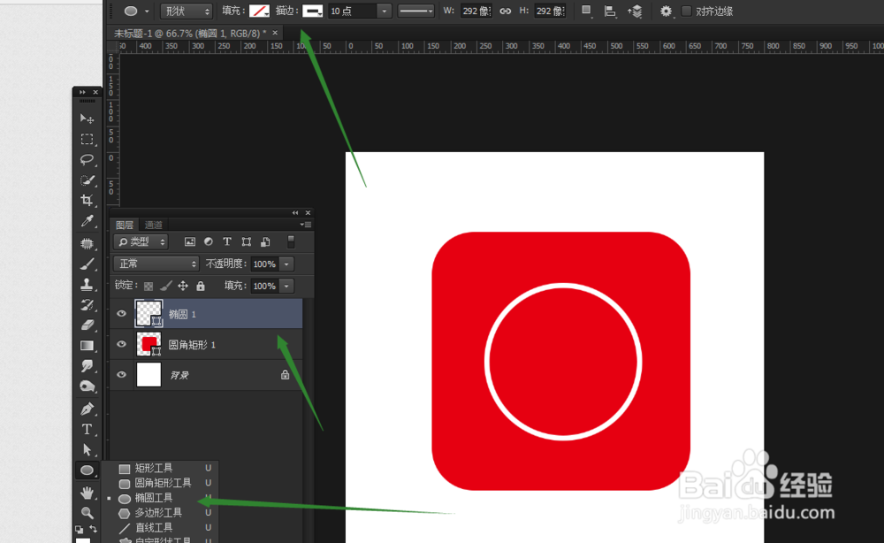Enable the 对齐边缘 checkbox
This screenshot has width=884, height=543.
coord(687,11)
